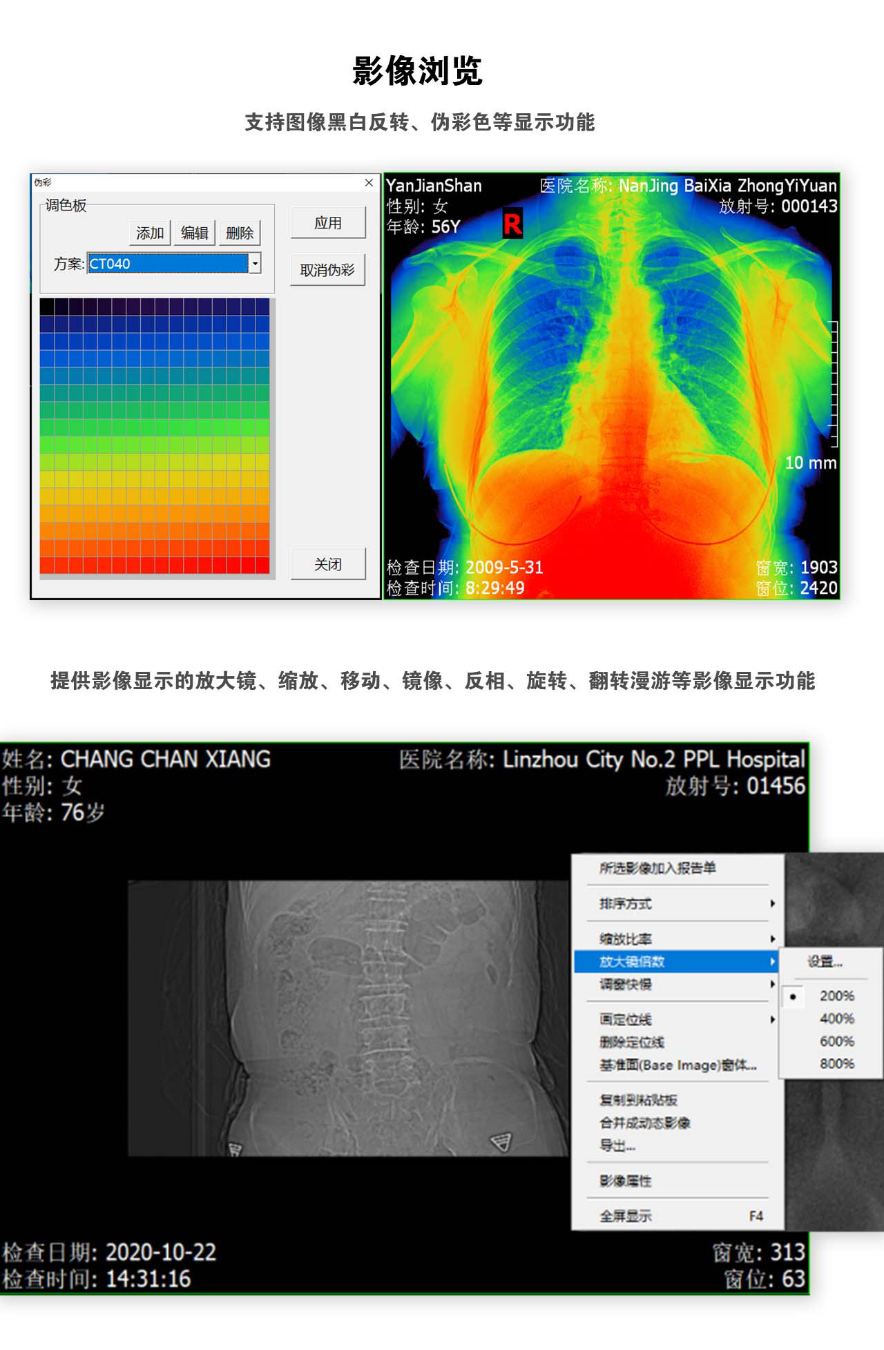Close the 伪彩 palette dialog with X
This screenshot has width=884, height=1350.
tap(369, 182)
